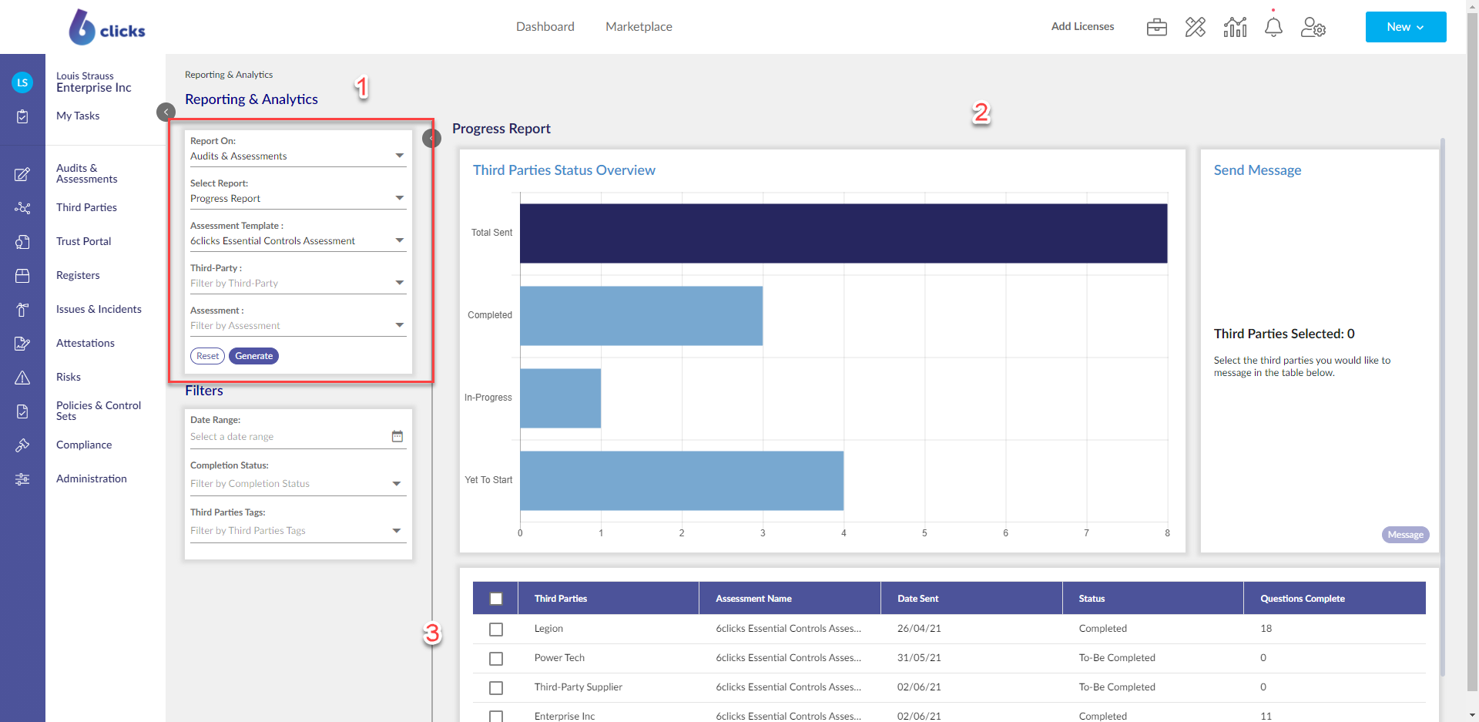Screen dimensions: 1479x722
Task: Click the Registers sidebar icon
Action: [22, 276]
